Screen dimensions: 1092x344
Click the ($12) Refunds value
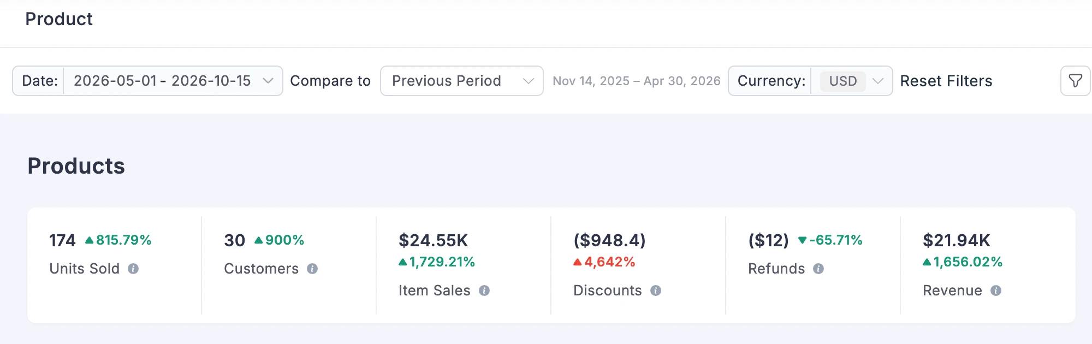click(769, 240)
